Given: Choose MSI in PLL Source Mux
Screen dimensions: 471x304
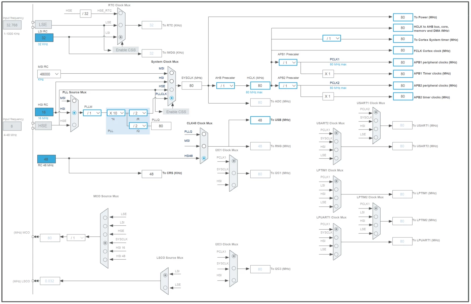Looking at the screenshot, I should (x=74, y=101).
